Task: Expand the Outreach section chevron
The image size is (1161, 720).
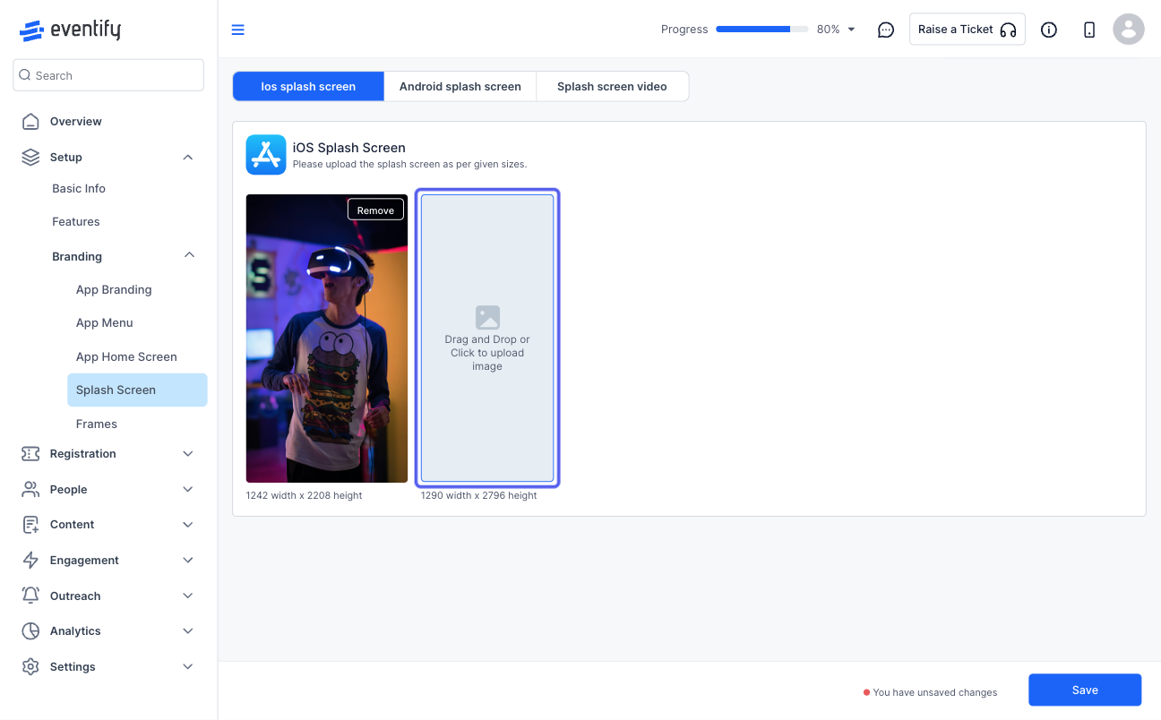Action: (x=188, y=596)
